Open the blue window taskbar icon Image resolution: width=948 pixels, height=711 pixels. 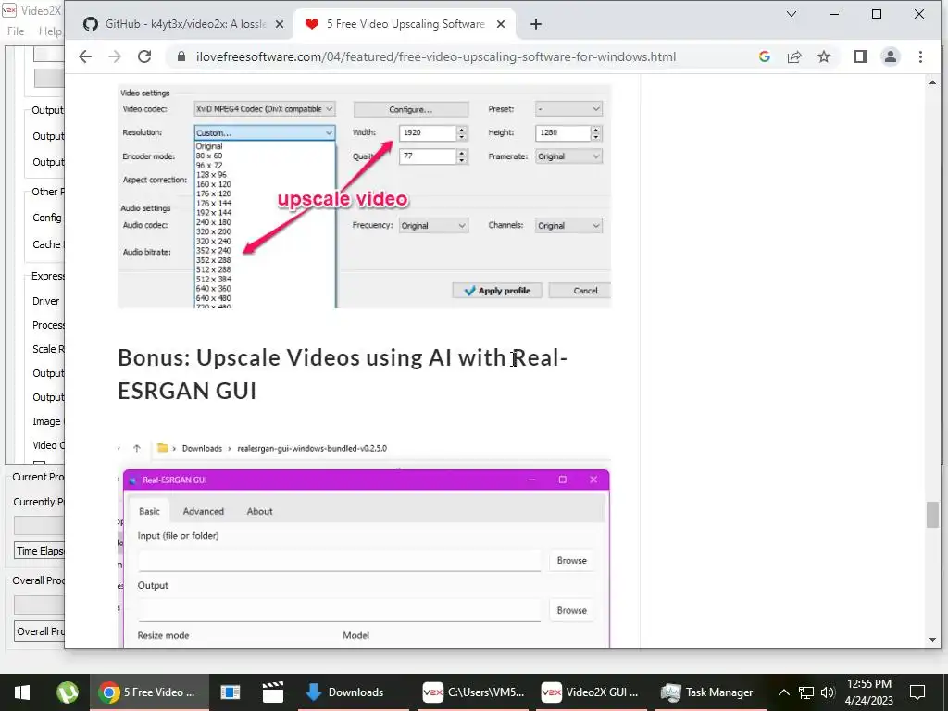tap(230, 692)
